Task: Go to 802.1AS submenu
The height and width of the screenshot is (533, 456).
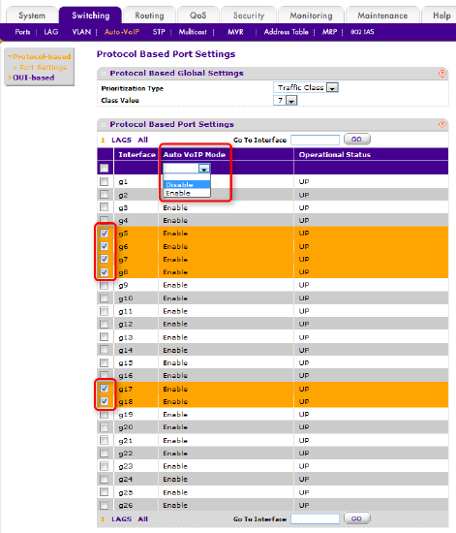Action: [362, 32]
